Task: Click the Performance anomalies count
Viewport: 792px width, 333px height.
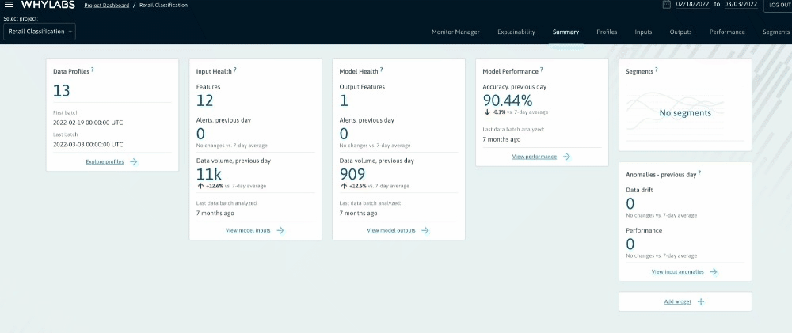Action: [630, 244]
